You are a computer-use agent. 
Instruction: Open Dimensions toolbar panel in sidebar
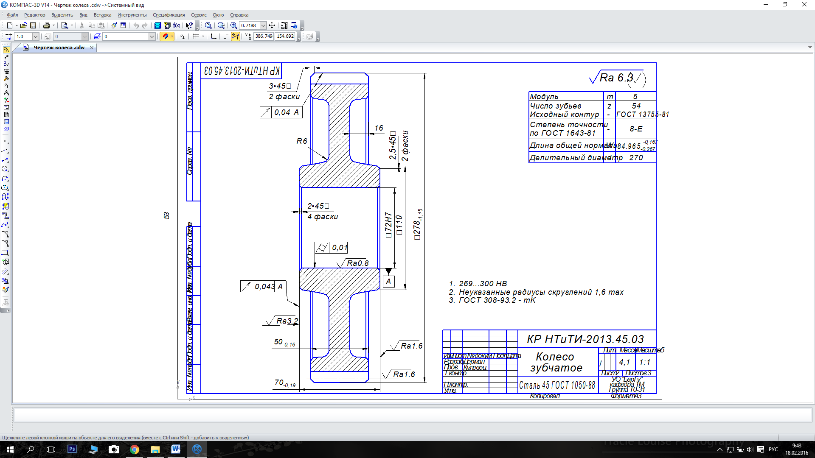pos(6,57)
